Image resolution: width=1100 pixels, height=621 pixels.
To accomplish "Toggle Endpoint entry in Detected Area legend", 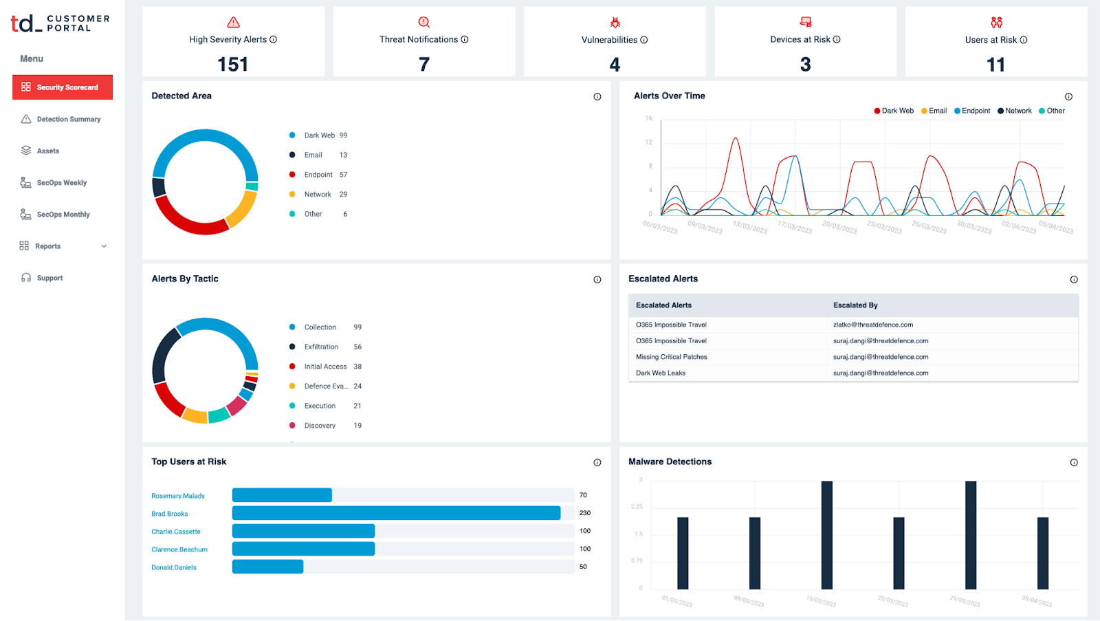I will point(318,175).
